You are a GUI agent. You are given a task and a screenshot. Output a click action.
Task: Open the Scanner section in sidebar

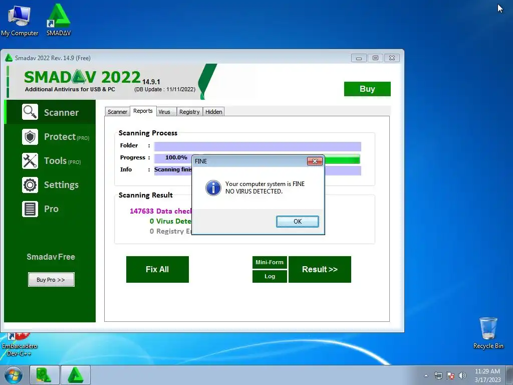[x=50, y=112]
